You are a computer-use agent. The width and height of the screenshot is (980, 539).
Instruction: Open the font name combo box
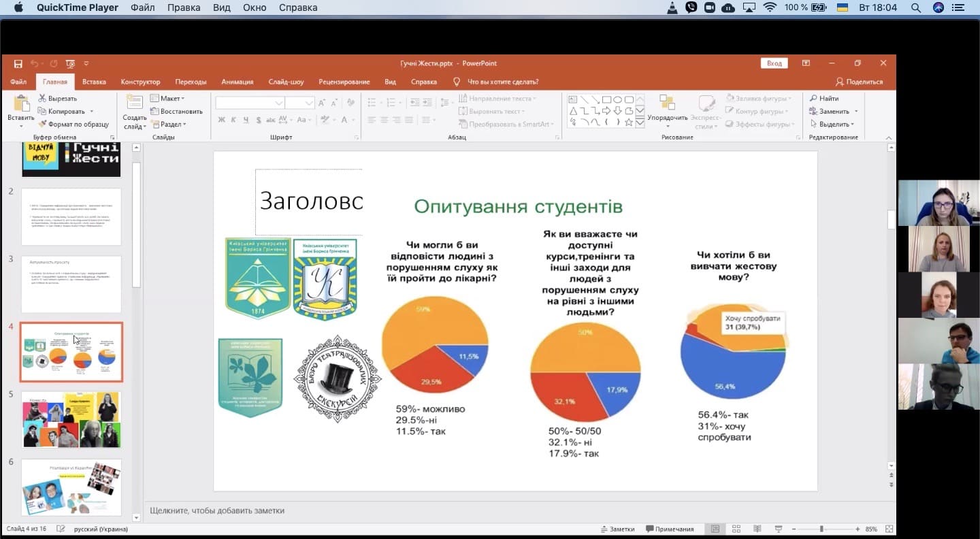point(250,103)
